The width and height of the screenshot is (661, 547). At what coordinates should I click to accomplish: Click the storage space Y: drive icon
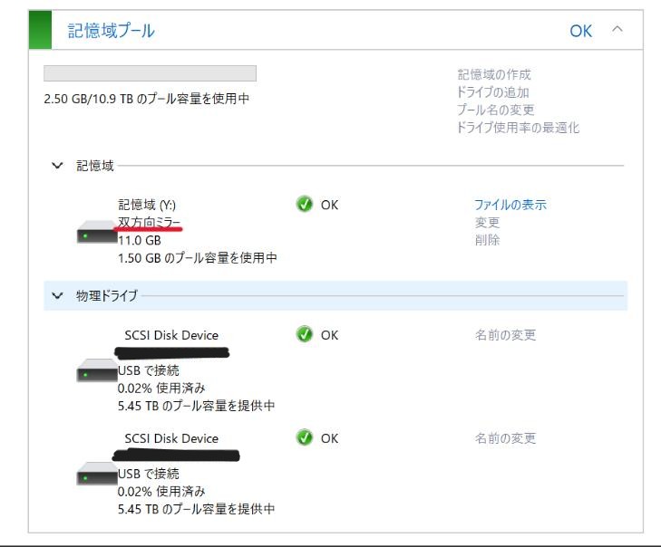(97, 232)
